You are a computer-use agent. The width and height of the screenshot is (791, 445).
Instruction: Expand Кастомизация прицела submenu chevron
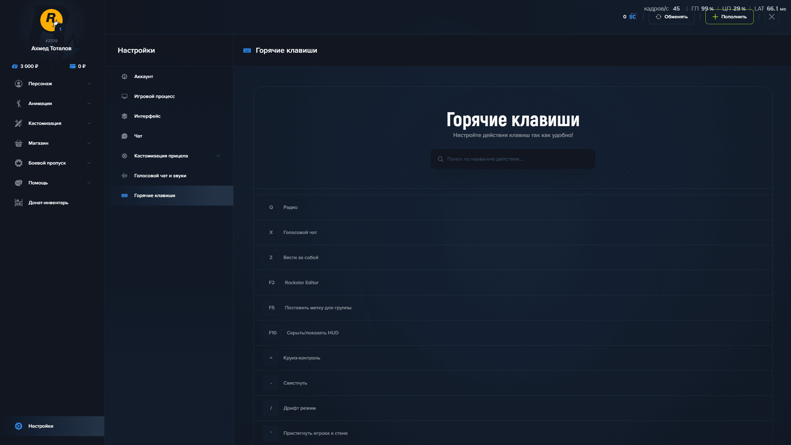point(218,156)
